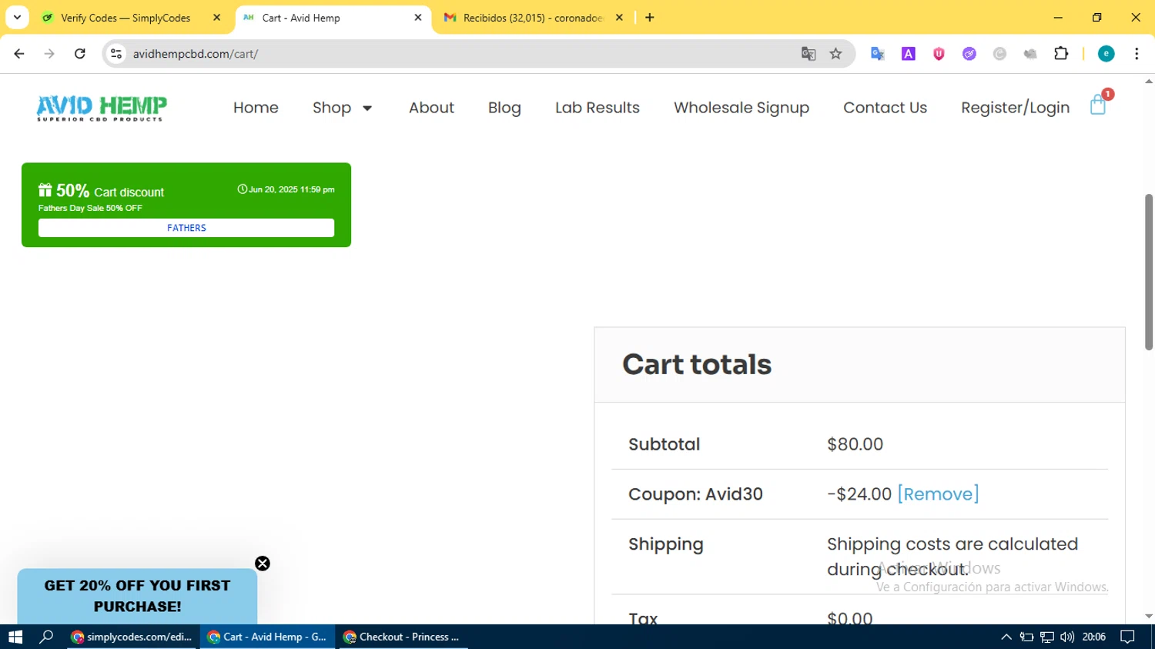Image resolution: width=1155 pixels, height=649 pixels.
Task: Open the Blog page
Action: tap(504, 108)
